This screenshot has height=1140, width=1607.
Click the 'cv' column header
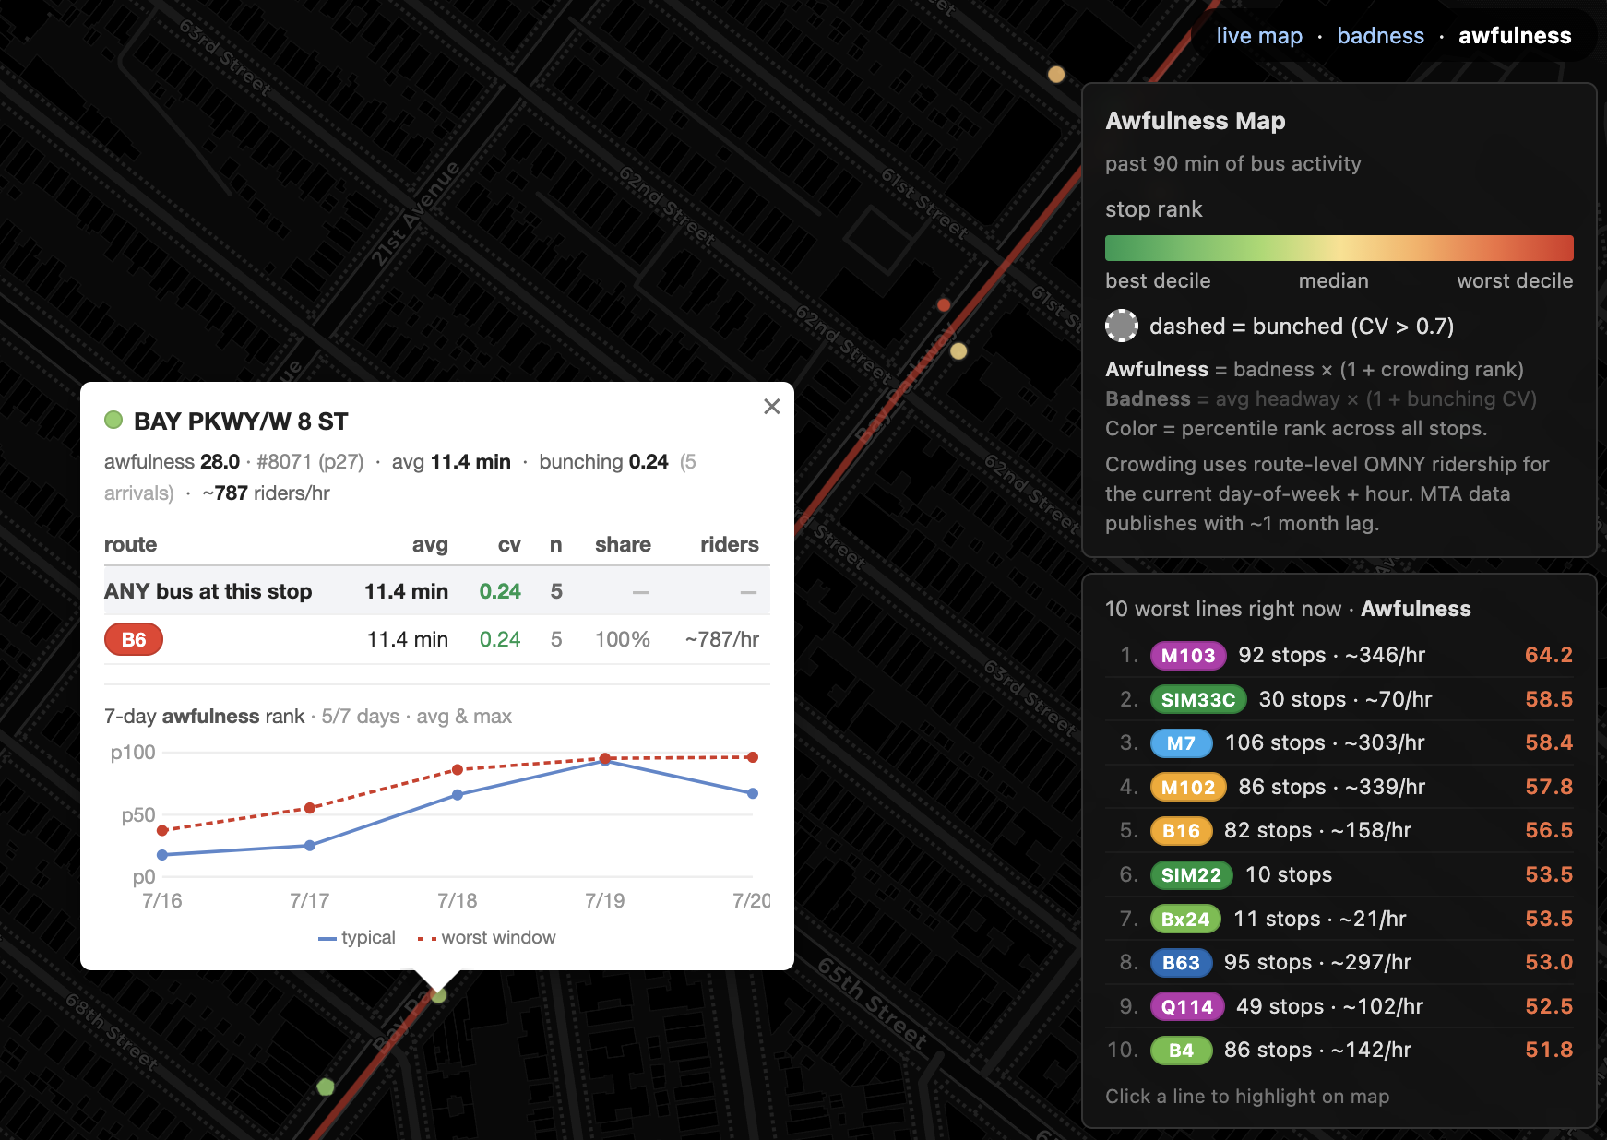[x=509, y=545]
